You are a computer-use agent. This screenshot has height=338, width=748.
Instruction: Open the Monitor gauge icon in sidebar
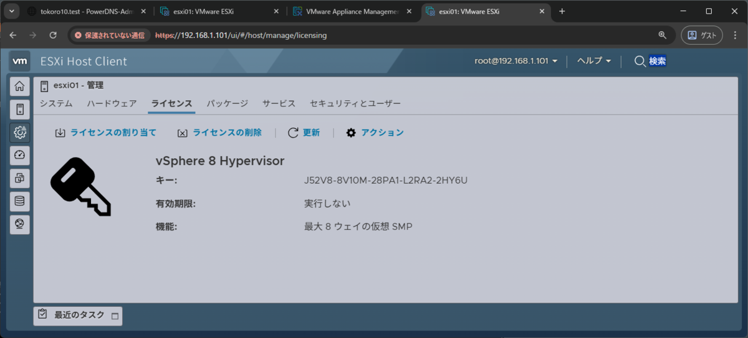tap(19, 156)
